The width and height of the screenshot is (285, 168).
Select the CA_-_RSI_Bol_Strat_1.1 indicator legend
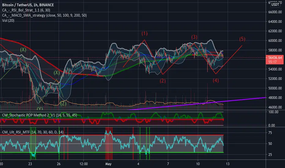point(26,10)
